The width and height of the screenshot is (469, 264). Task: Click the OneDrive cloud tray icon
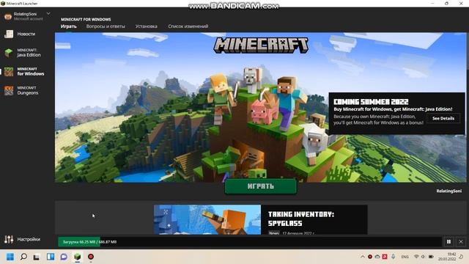tap(377, 257)
